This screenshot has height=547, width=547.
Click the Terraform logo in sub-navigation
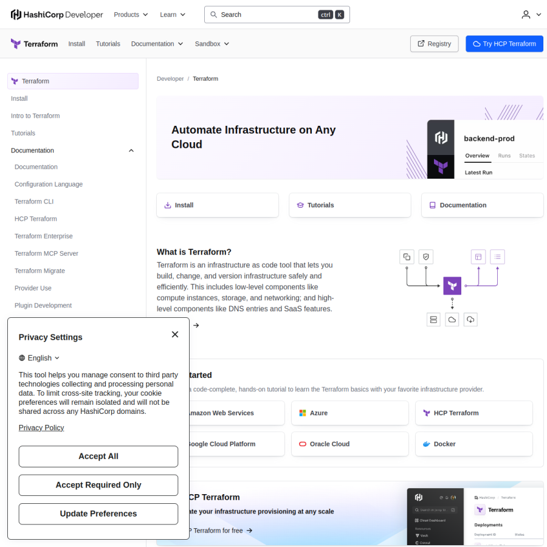click(34, 44)
